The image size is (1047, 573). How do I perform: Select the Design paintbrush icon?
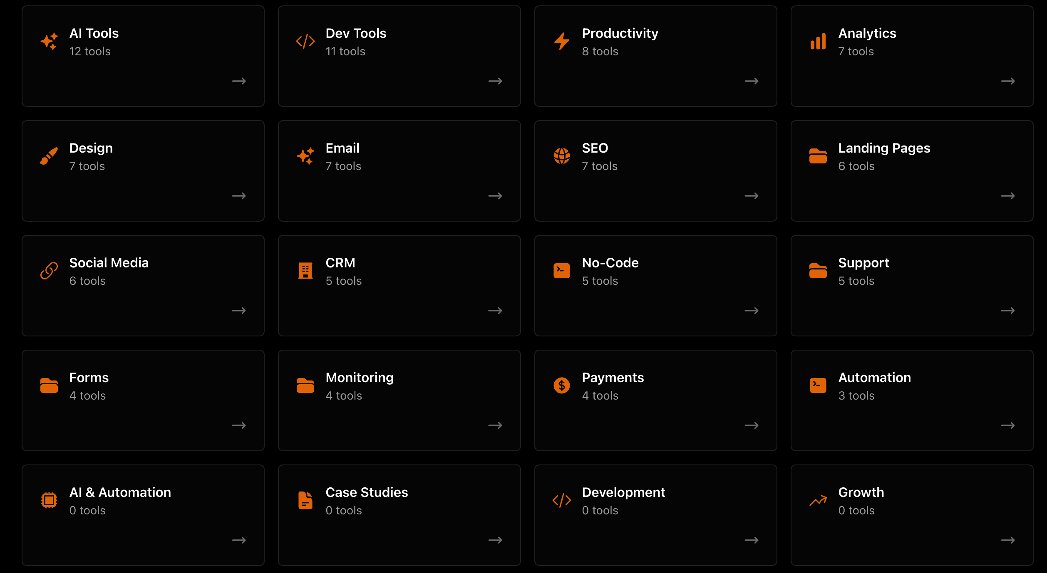(49, 156)
